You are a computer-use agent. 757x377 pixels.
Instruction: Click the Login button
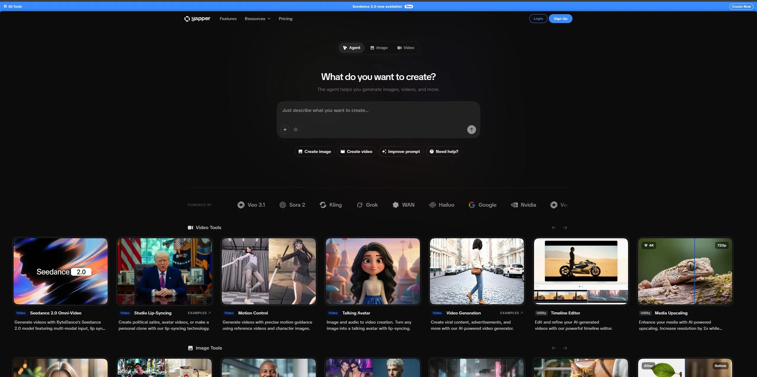pos(538,19)
